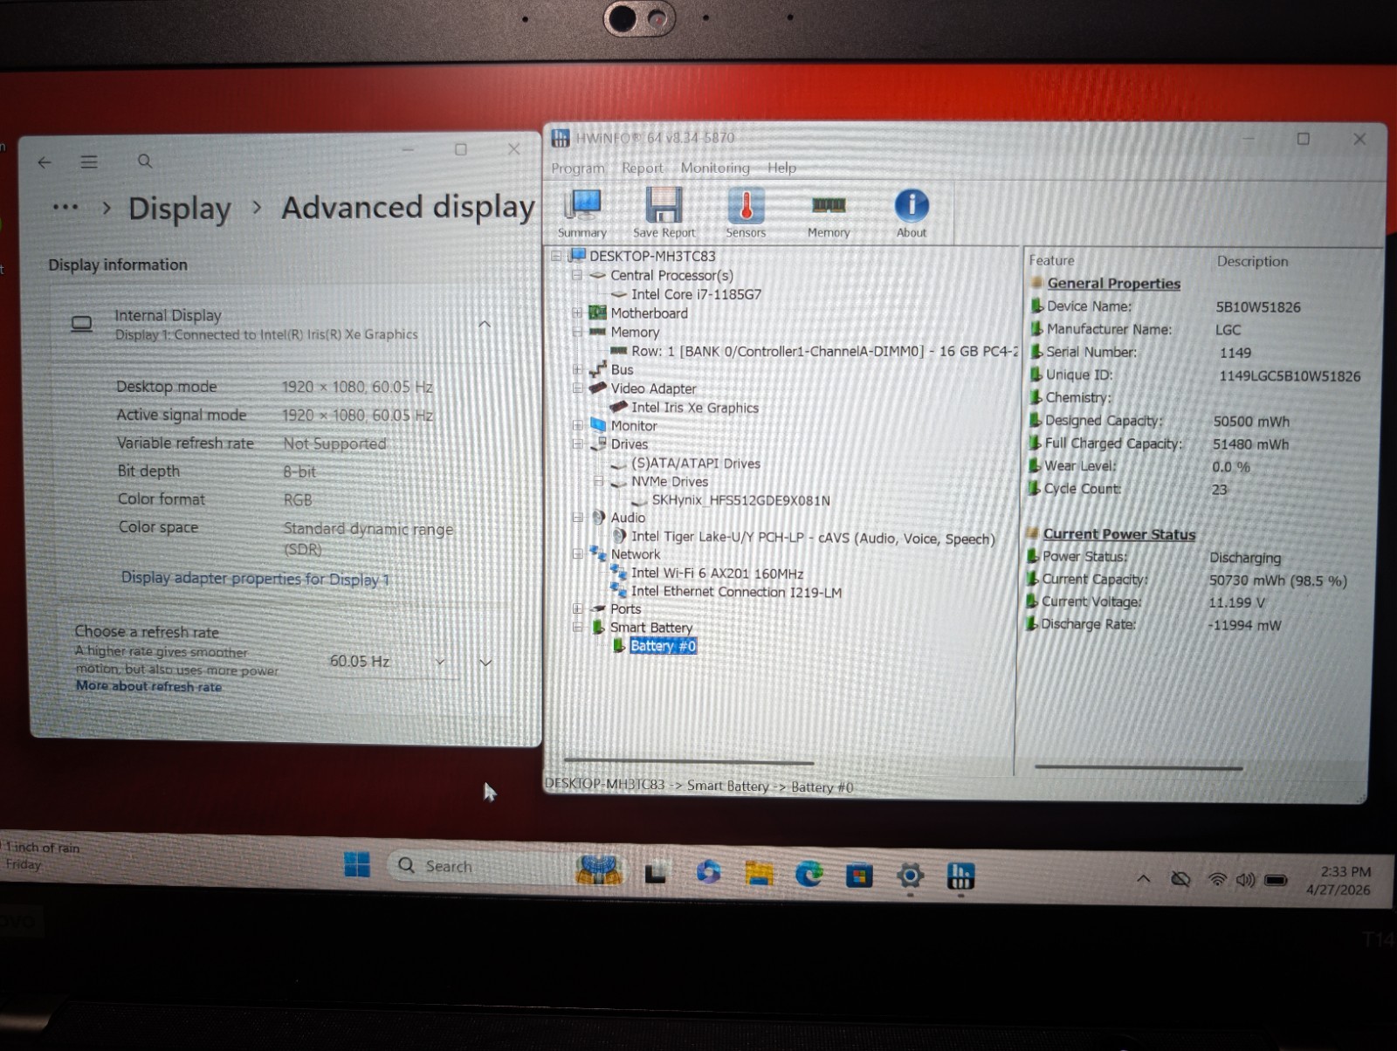1397x1051 pixels.
Task: Open Microsoft Edge from the taskbar
Action: pyautogui.click(x=809, y=874)
